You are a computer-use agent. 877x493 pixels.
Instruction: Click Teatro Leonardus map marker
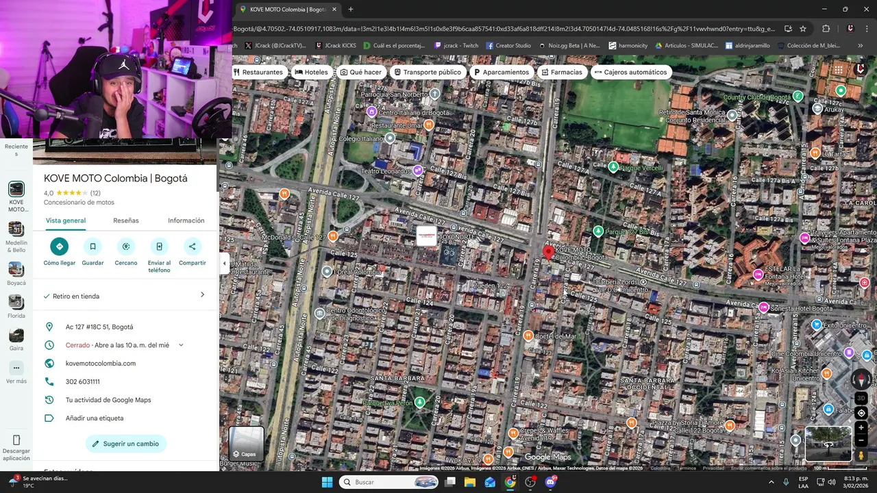tap(418, 170)
